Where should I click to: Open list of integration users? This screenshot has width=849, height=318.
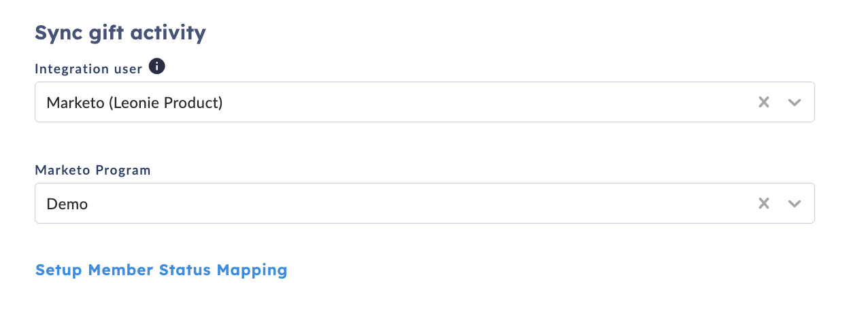pyautogui.click(x=794, y=103)
